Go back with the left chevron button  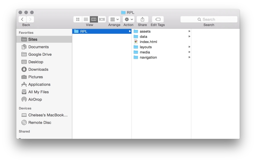(x=22, y=19)
